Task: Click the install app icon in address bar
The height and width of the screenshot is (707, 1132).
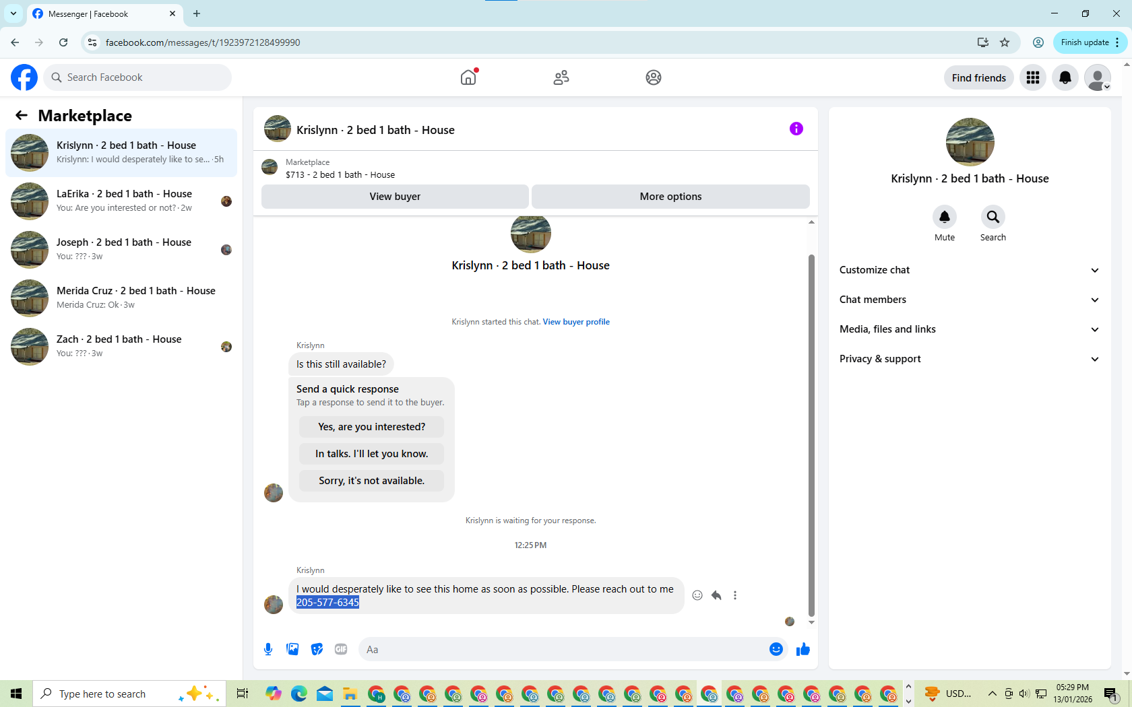Action: (x=983, y=42)
